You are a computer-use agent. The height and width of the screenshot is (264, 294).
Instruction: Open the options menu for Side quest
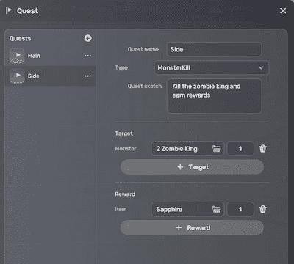(87, 76)
